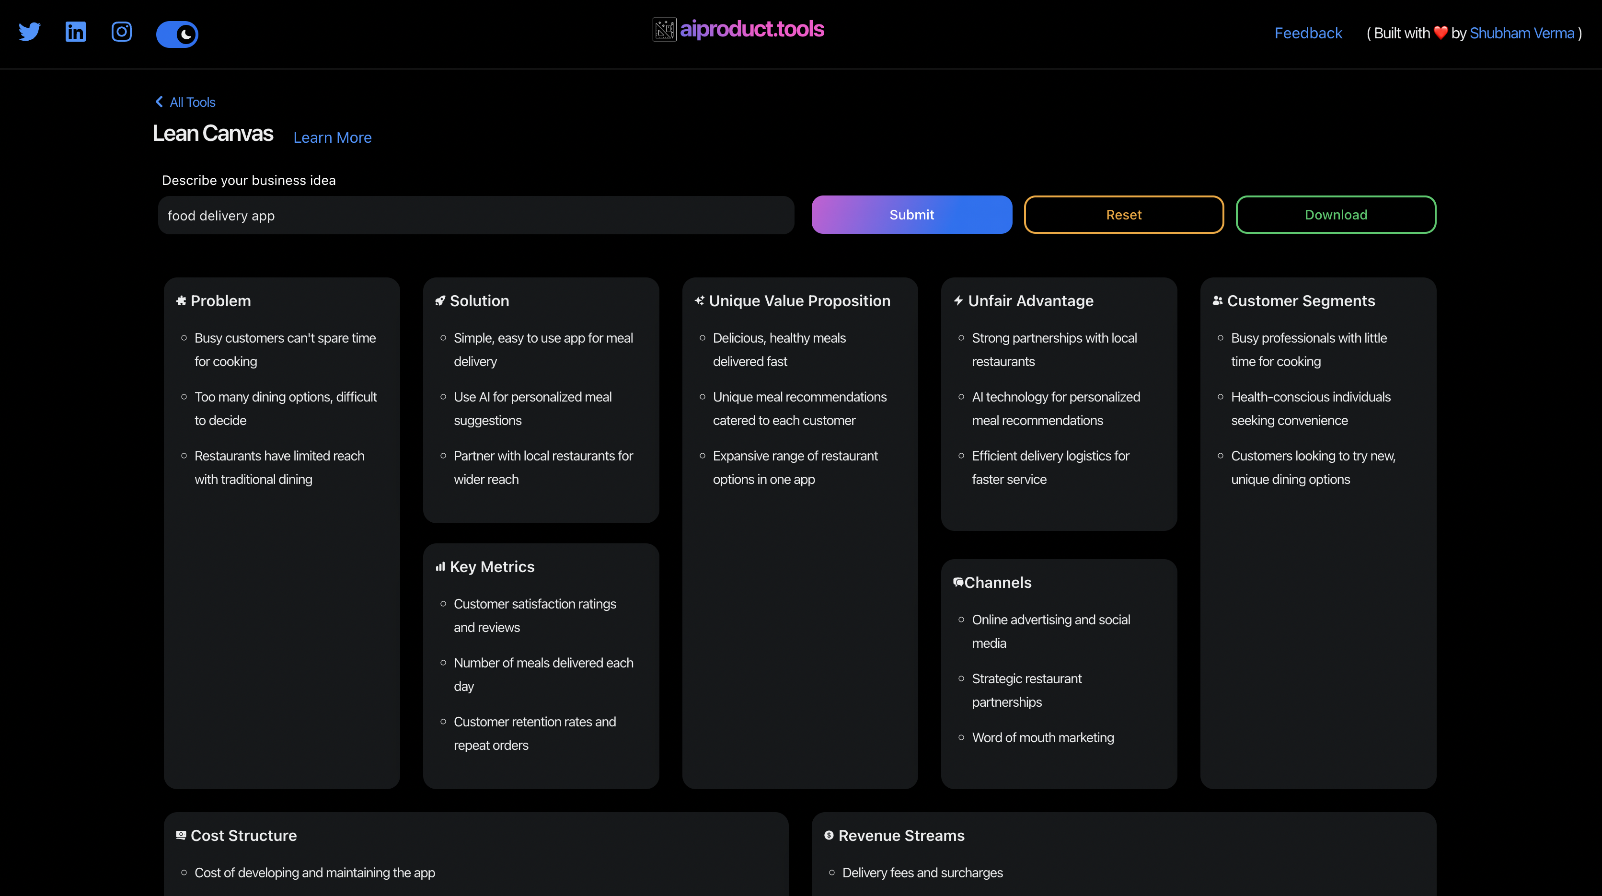The width and height of the screenshot is (1602, 896).
Task: Open the Feedback page
Action: click(1308, 33)
